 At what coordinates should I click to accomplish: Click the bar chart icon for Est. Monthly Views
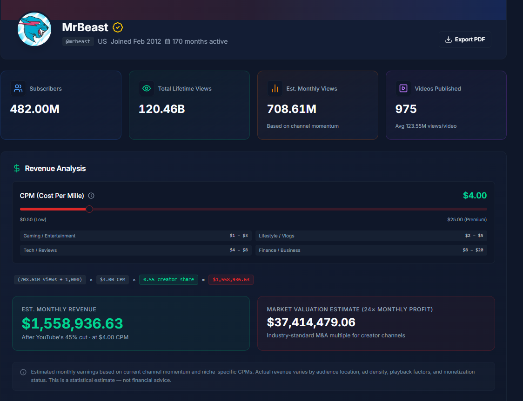[275, 88]
